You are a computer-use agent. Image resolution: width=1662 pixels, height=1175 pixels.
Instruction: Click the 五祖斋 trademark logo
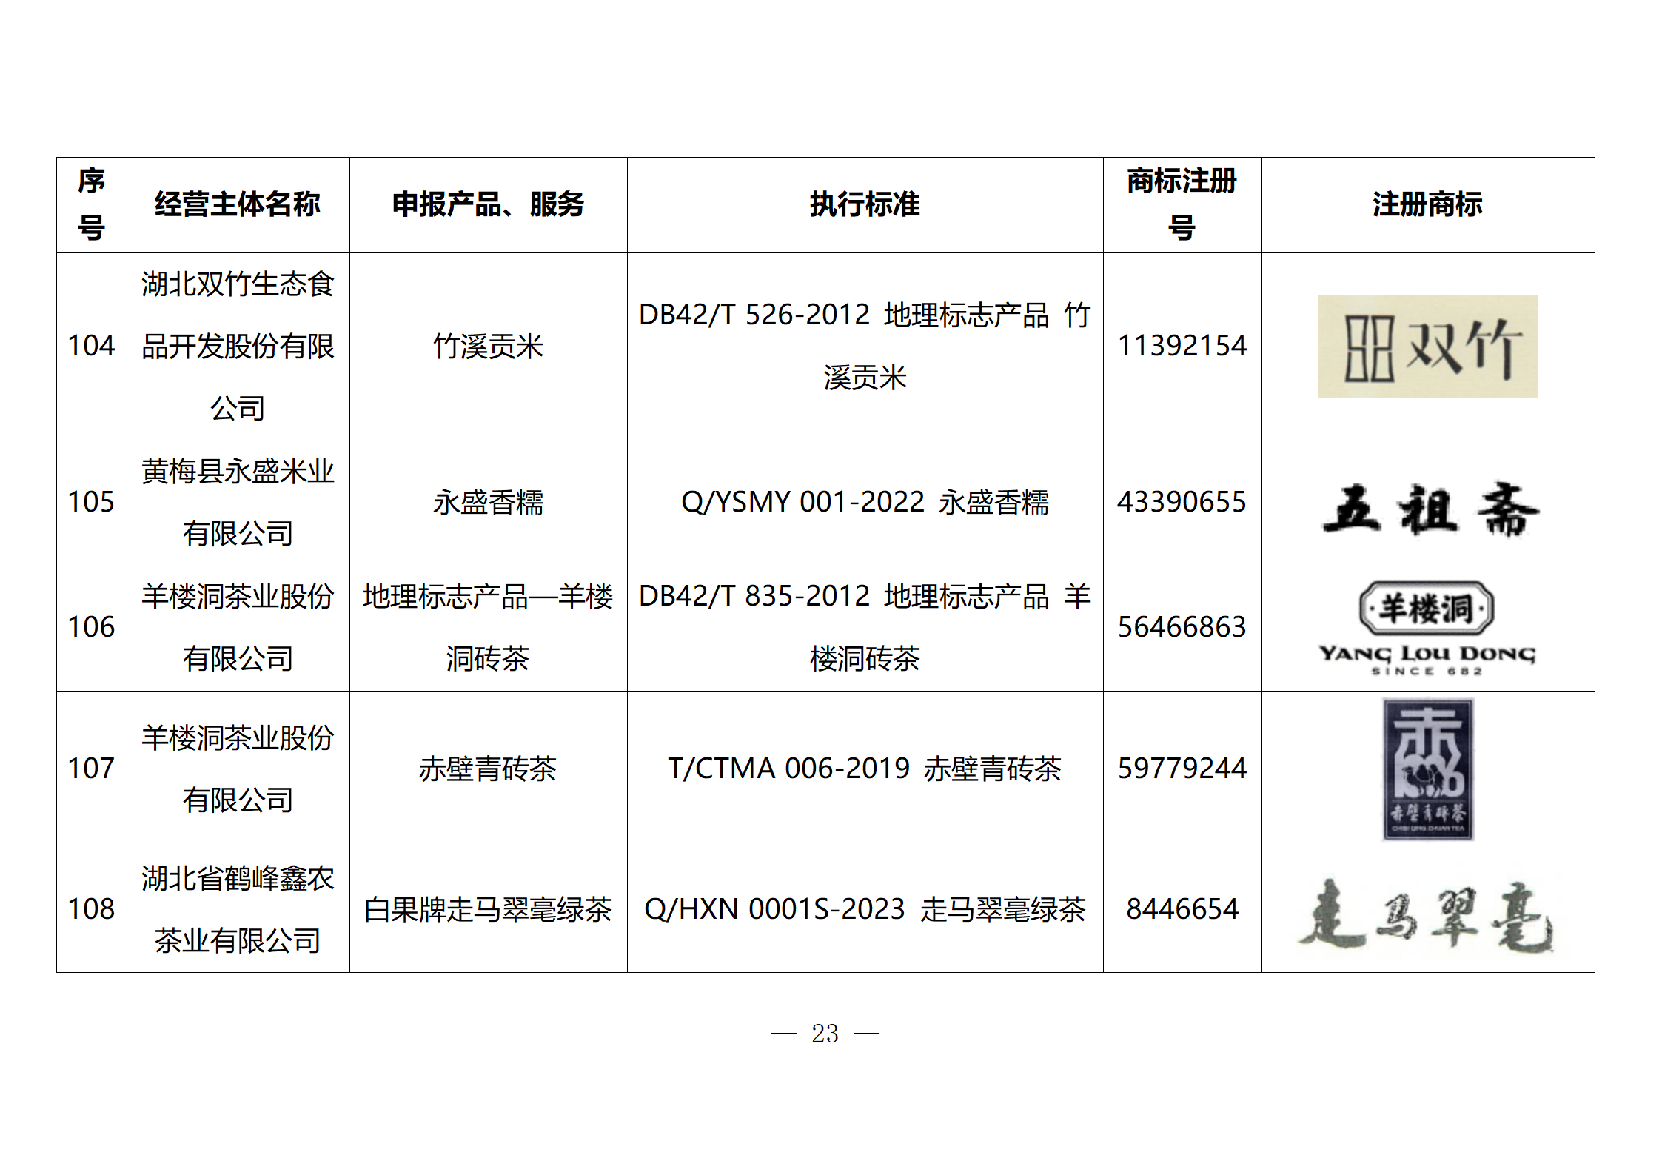(x=1430, y=509)
